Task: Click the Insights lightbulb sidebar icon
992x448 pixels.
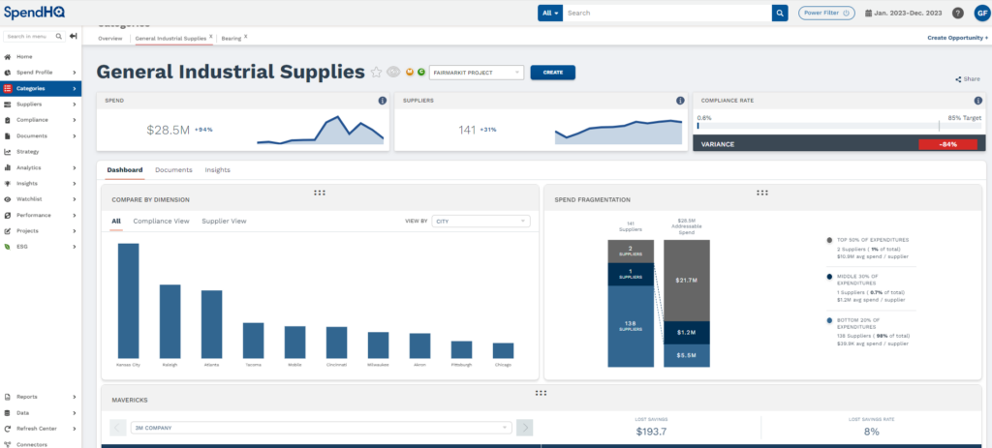Action: pyautogui.click(x=8, y=183)
